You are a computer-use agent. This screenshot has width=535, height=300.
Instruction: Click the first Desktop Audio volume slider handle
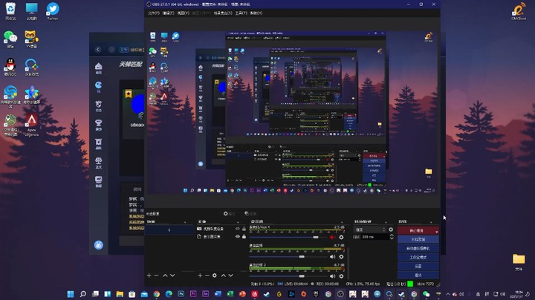[302, 257]
